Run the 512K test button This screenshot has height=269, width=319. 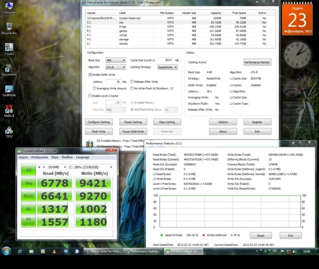[x=28, y=196]
